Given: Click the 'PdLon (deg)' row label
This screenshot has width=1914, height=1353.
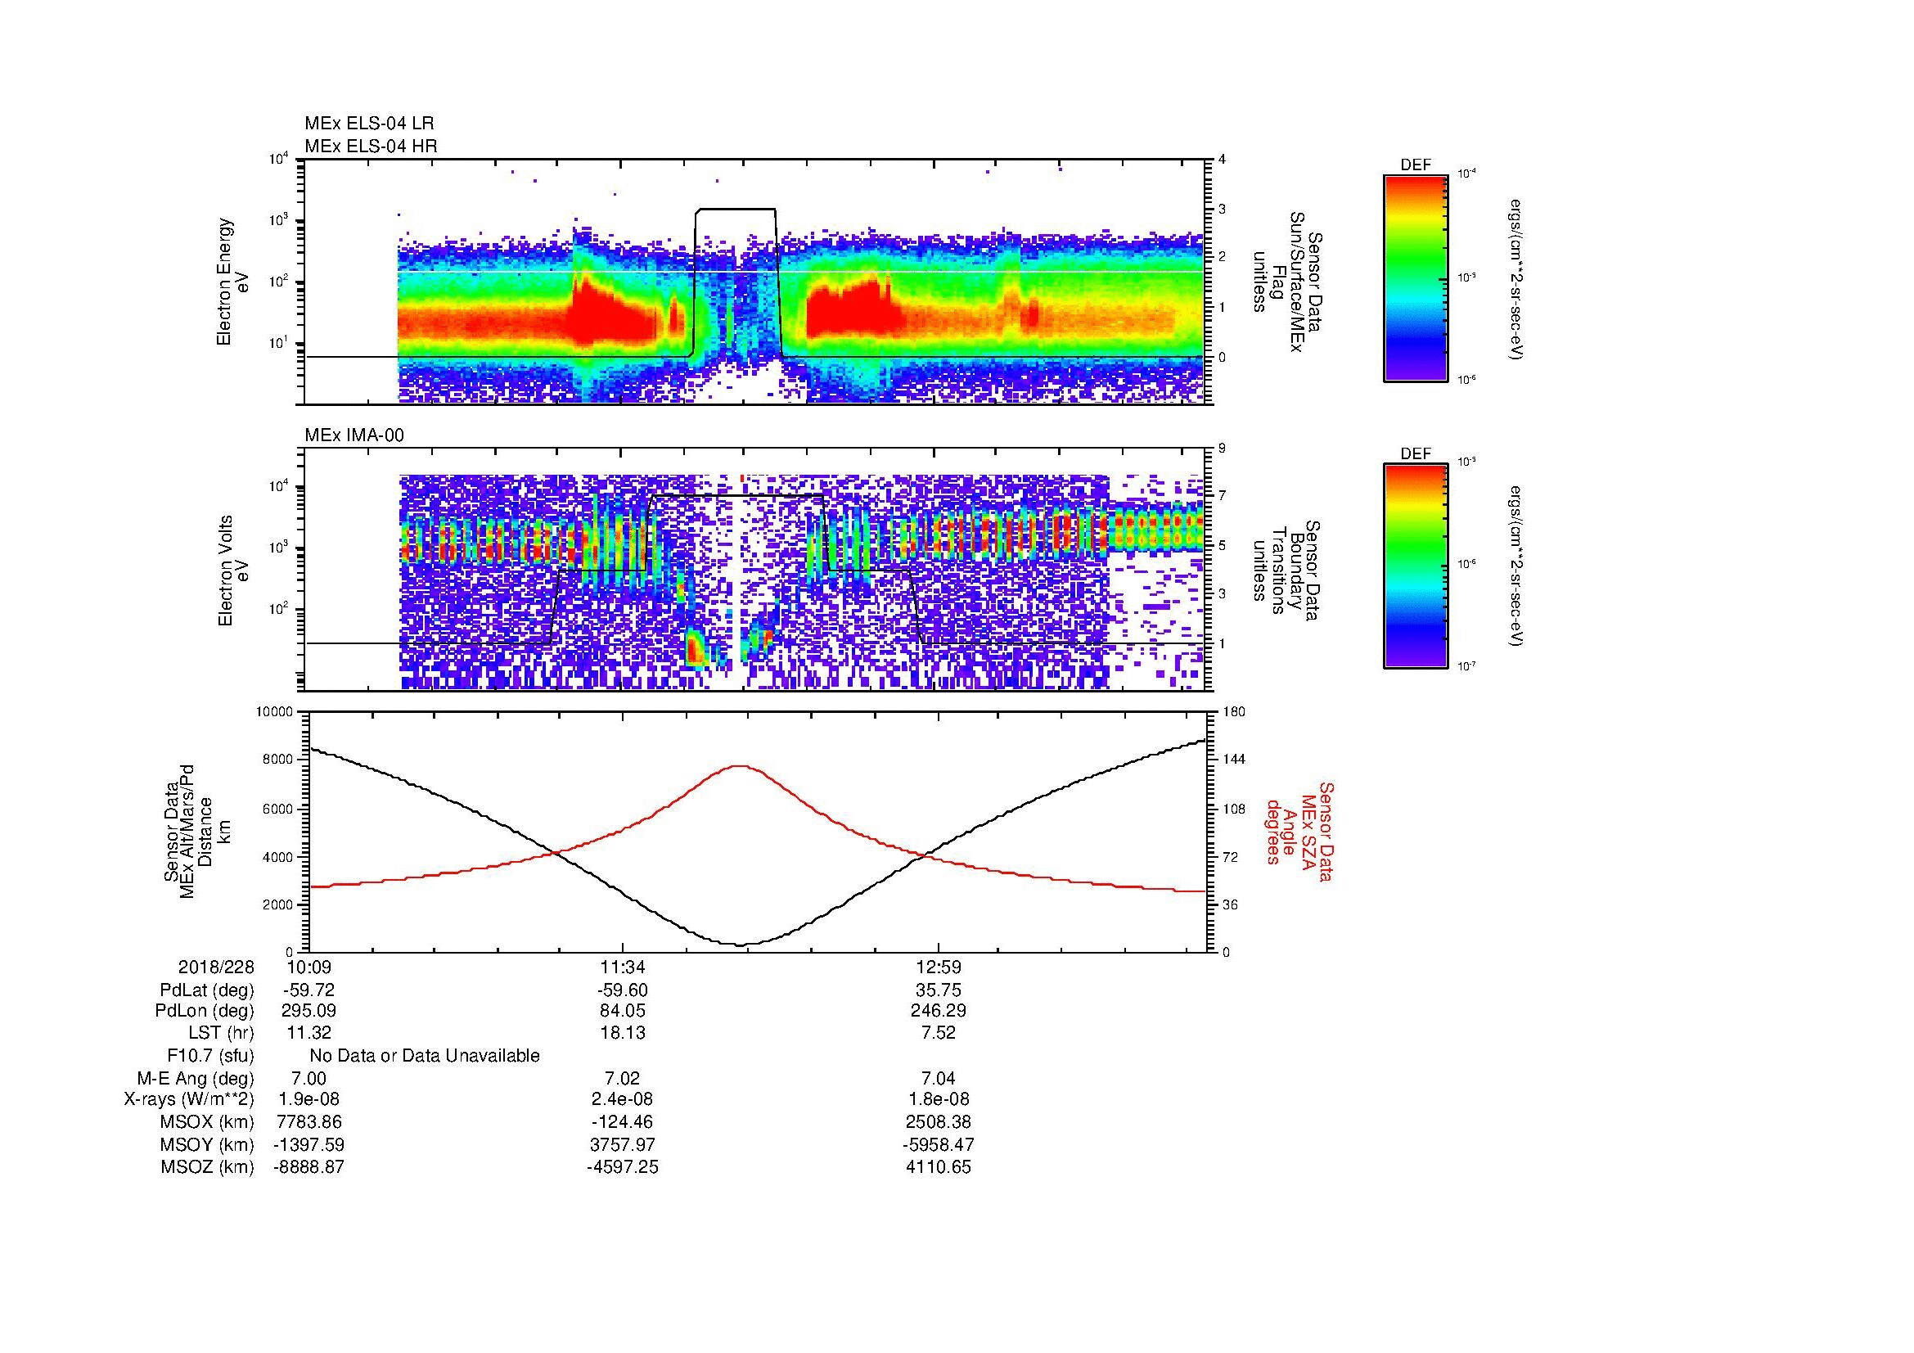Looking at the screenshot, I should coord(206,1011).
